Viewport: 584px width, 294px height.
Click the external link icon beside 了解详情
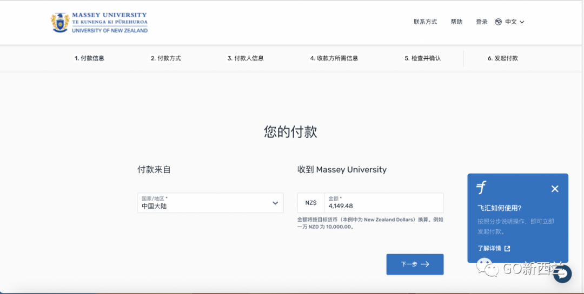coord(507,248)
